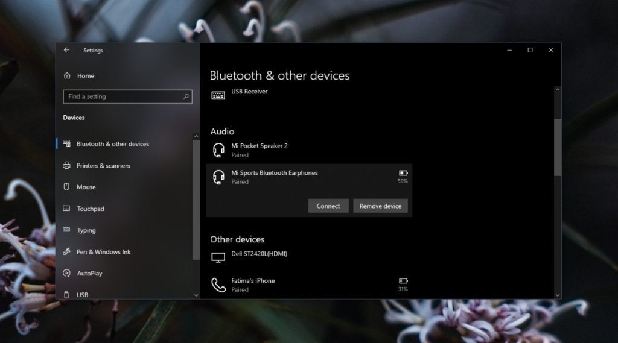618x343 pixels.
Task: Select the USB Receiver device name
Action: [249, 92]
